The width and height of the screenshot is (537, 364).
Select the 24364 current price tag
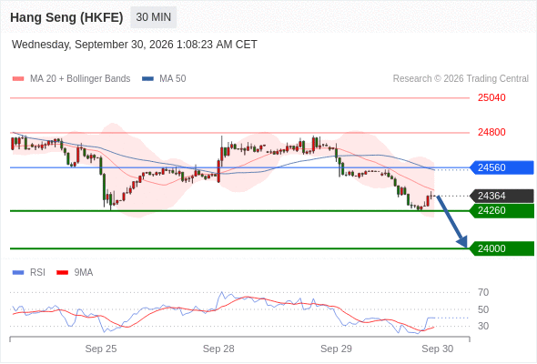point(502,196)
